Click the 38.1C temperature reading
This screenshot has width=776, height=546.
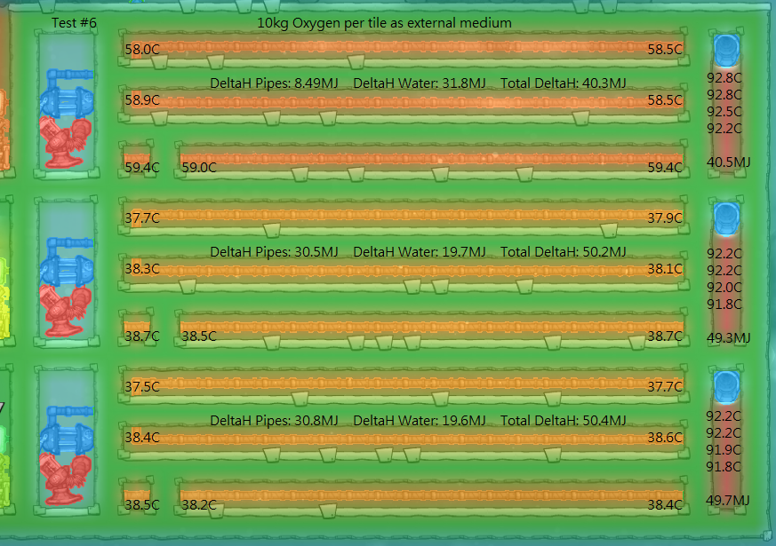tap(665, 269)
